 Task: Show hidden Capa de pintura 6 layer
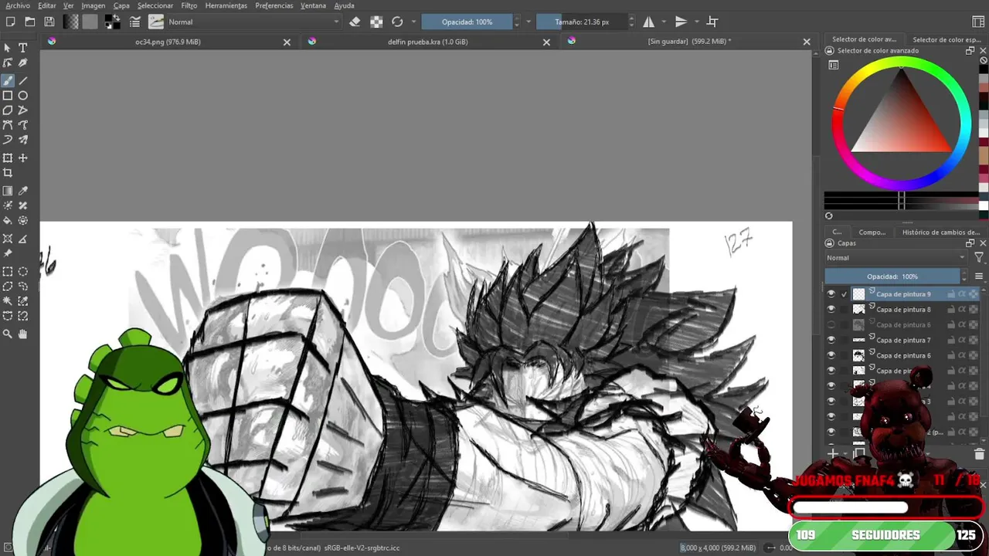pos(831,325)
